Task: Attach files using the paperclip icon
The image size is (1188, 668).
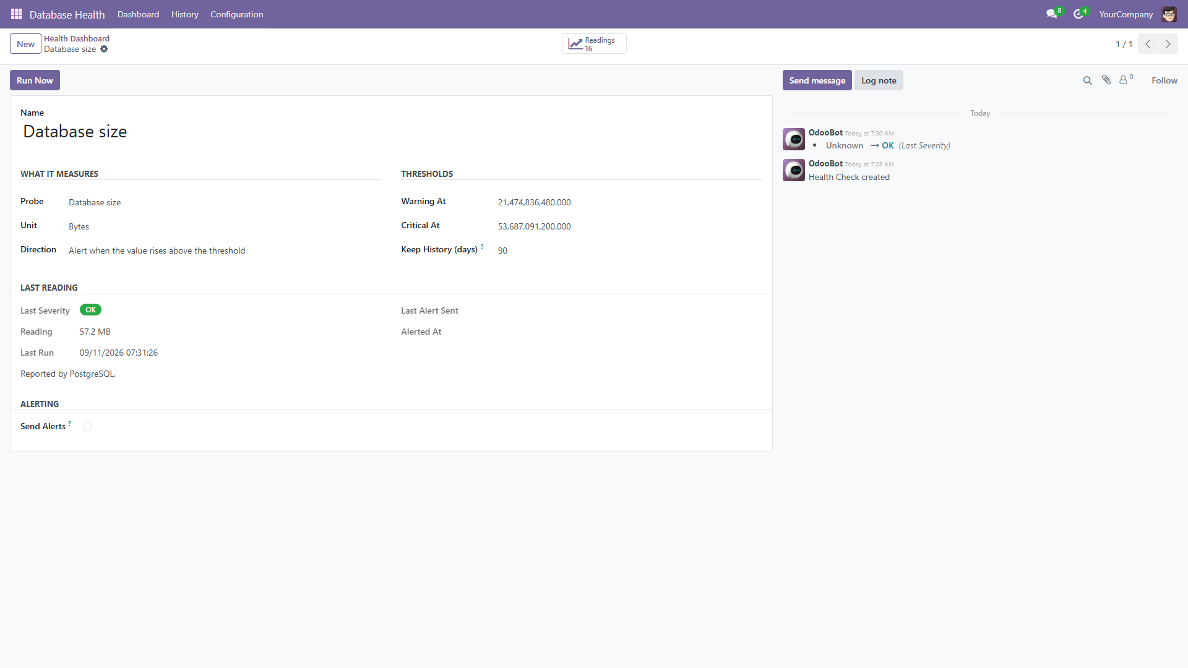Action: pos(1106,80)
